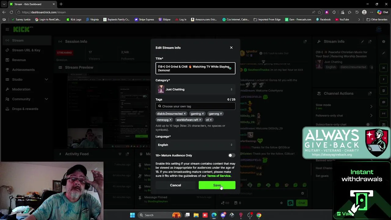Open emoji picker in chat message box
The image size is (391, 220).
click(x=302, y=193)
